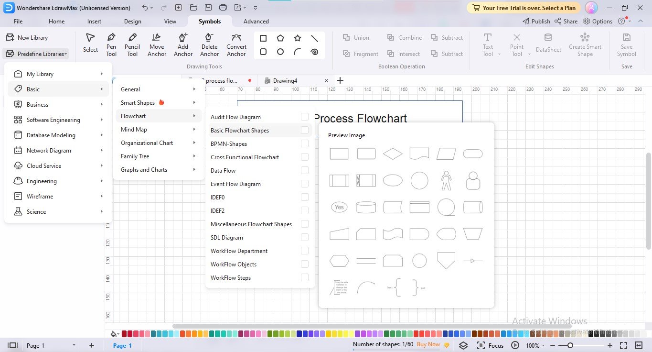Viewport: 652px width, 352px height.
Task: Check the Audit Flow Diagram checkbox
Action: pyautogui.click(x=305, y=117)
